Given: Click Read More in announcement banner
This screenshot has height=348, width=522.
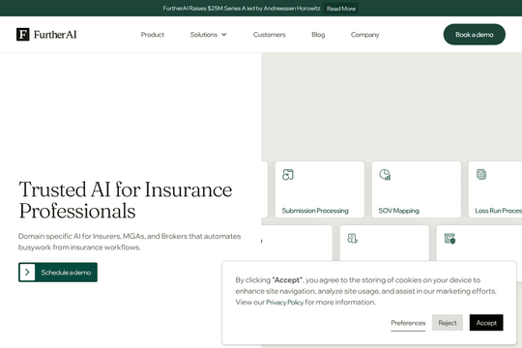Looking at the screenshot, I should [341, 9].
